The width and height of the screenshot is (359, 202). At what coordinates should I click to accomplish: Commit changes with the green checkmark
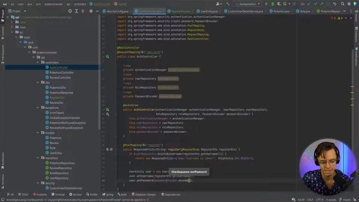coord(316,4)
